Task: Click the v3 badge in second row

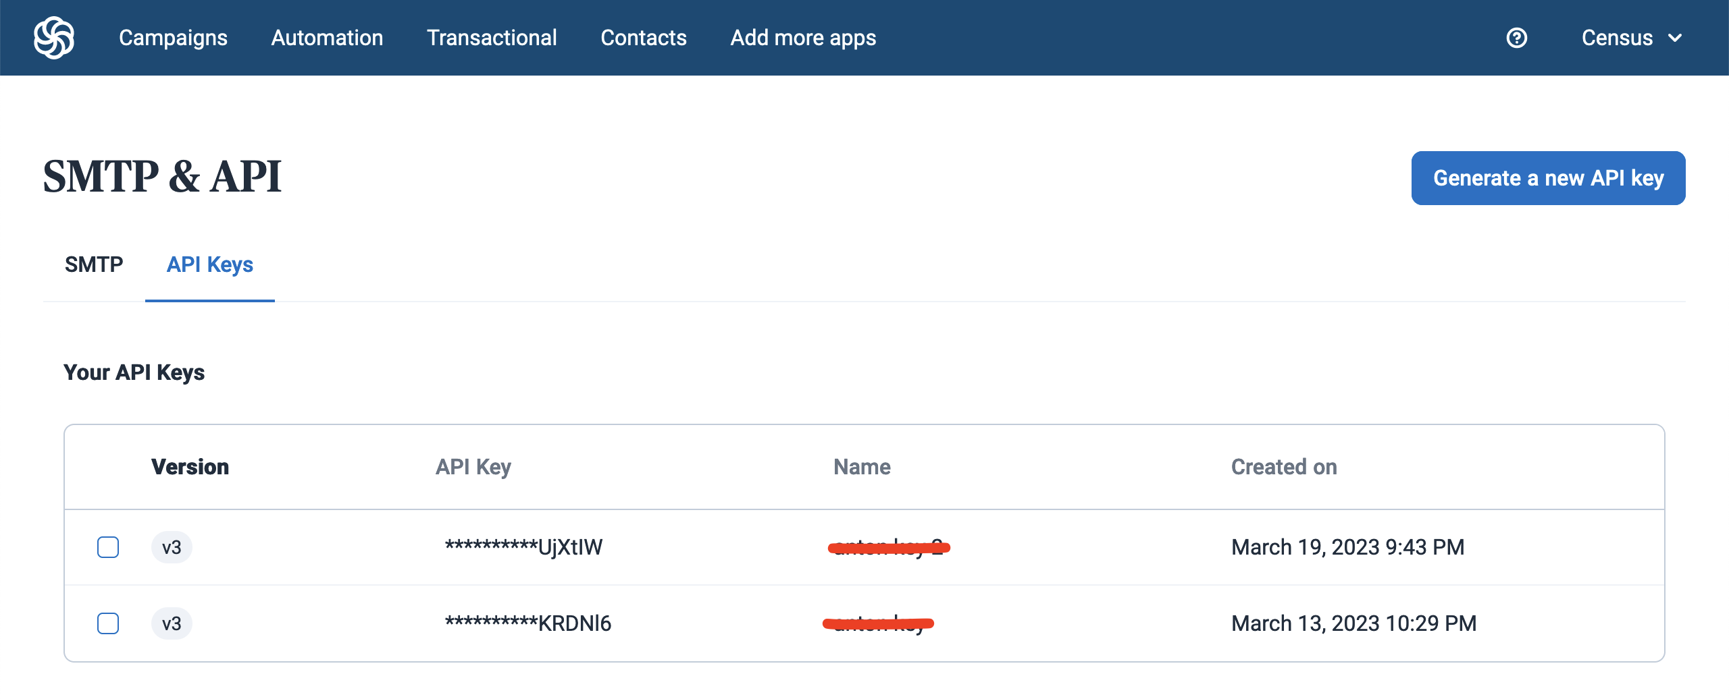Action: (x=172, y=623)
